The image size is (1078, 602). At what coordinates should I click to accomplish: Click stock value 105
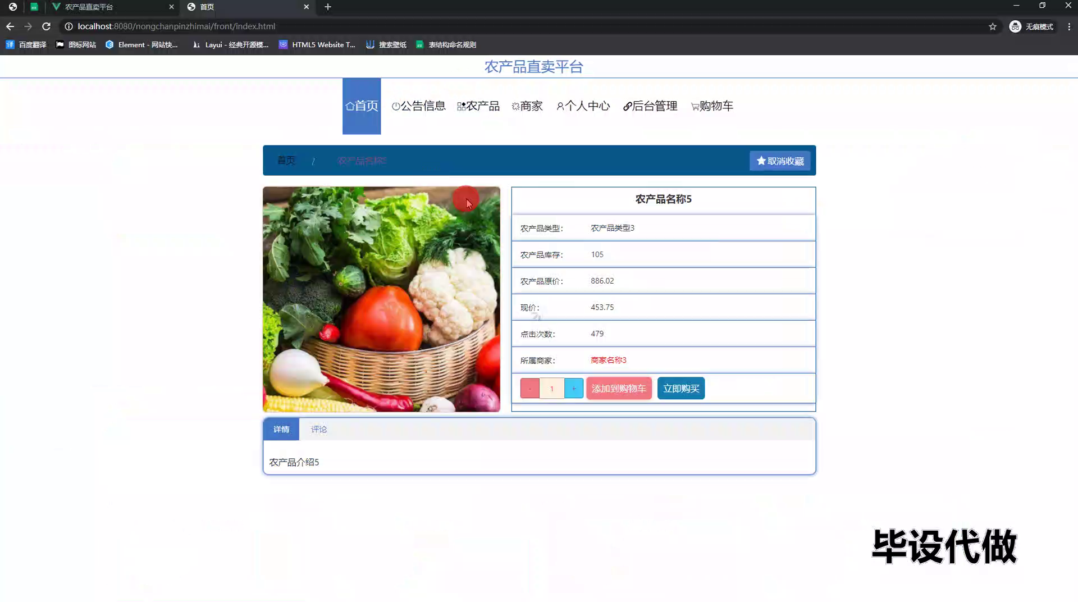597,254
